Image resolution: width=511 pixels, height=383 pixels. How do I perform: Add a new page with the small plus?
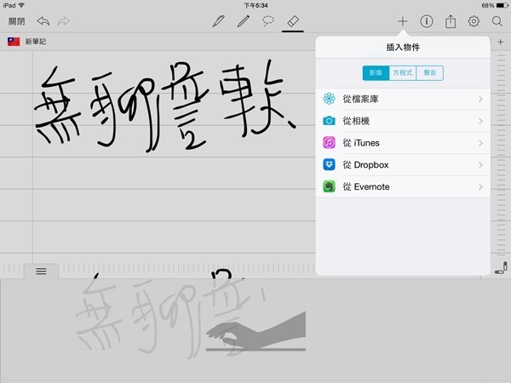click(501, 42)
